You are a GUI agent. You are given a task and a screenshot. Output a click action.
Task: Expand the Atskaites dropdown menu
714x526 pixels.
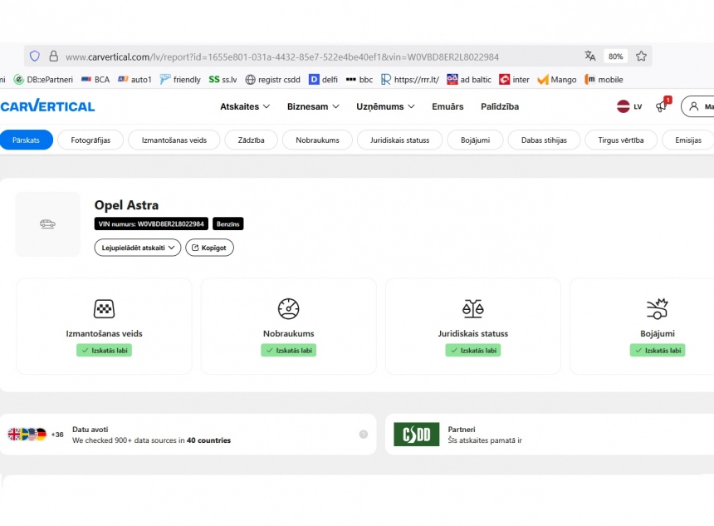(x=245, y=106)
